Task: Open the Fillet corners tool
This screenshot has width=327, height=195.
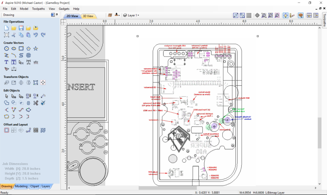Action: (x=6, y=109)
